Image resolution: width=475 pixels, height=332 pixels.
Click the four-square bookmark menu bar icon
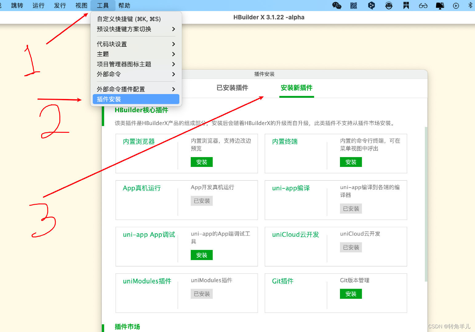[x=406, y=6]
